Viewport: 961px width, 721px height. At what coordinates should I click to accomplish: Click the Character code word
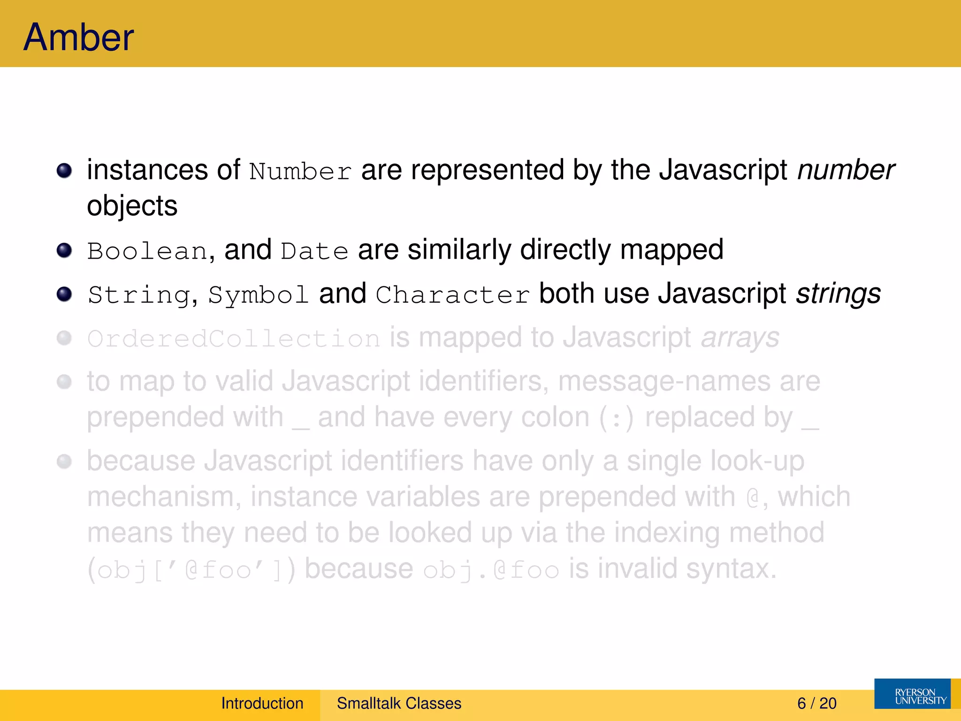tap(453, 295)
